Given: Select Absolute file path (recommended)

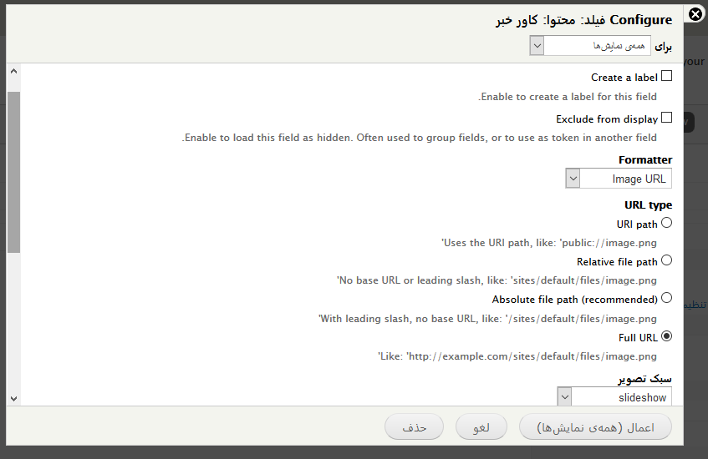Looking at the screenshot, I should click(666, 298).
